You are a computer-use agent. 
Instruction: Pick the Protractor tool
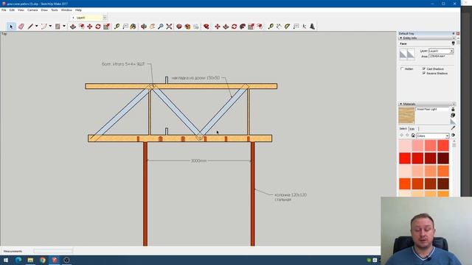tap(288, 26)
